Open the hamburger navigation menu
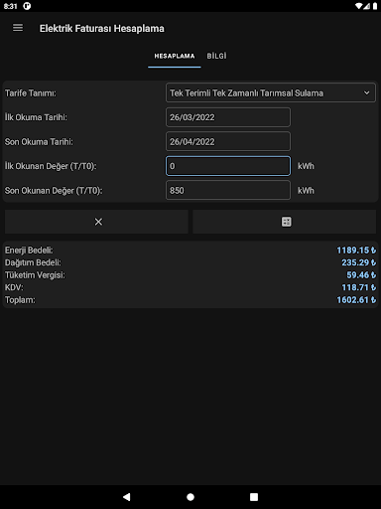Screen dimensions: 381x509 point(18,28)
